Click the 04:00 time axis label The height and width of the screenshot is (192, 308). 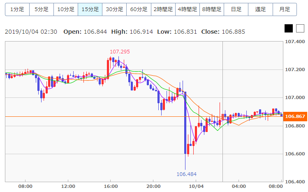point(239,186)
